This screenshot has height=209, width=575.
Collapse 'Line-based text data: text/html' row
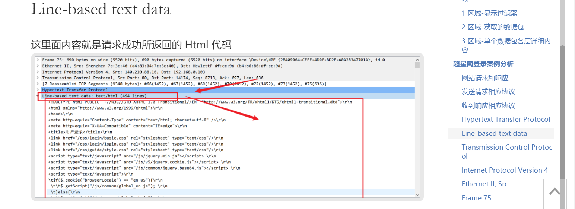[x=37, y=96]
